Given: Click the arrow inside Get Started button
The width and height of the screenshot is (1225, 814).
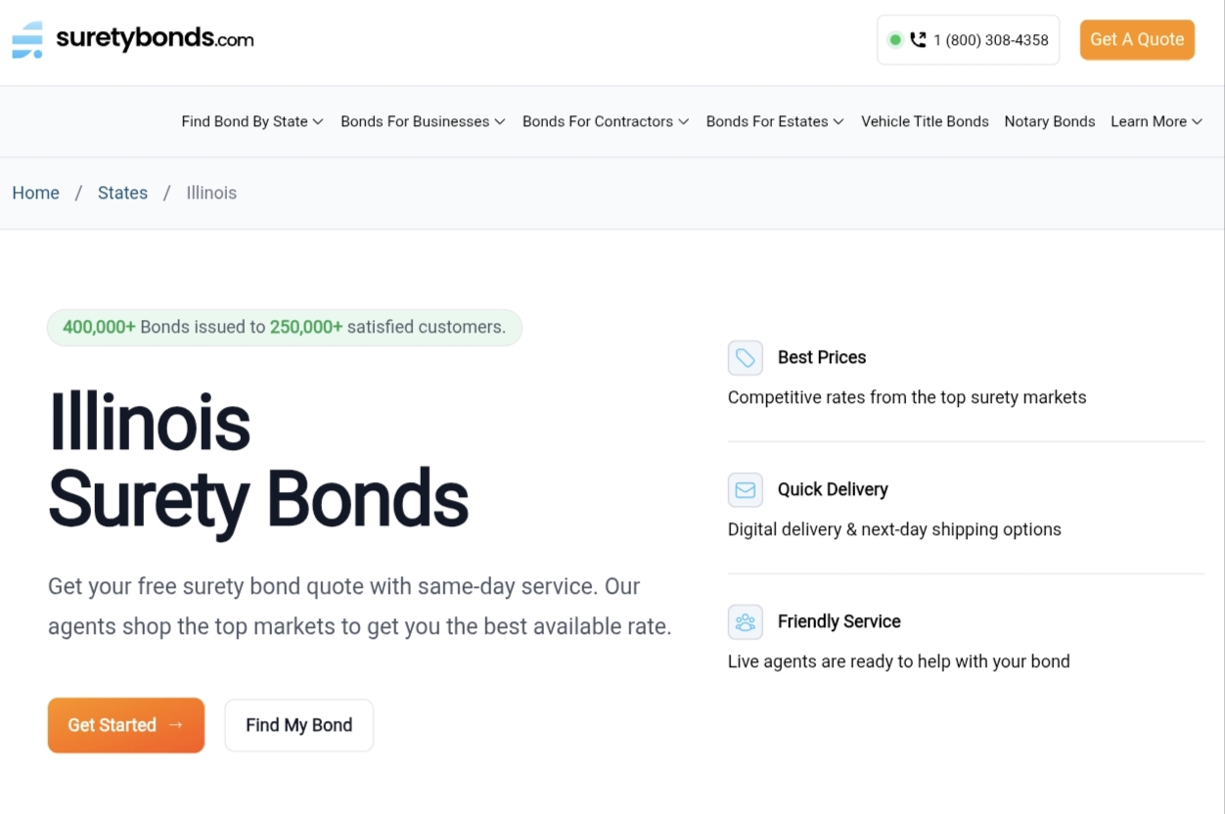Looking at the screenshot, I should (176, 725).
